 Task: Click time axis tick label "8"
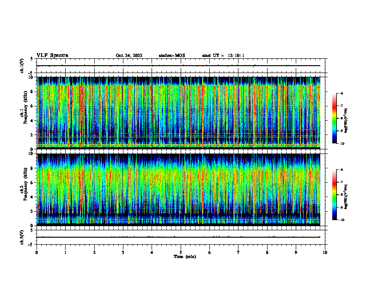click(x=267, y=252)
